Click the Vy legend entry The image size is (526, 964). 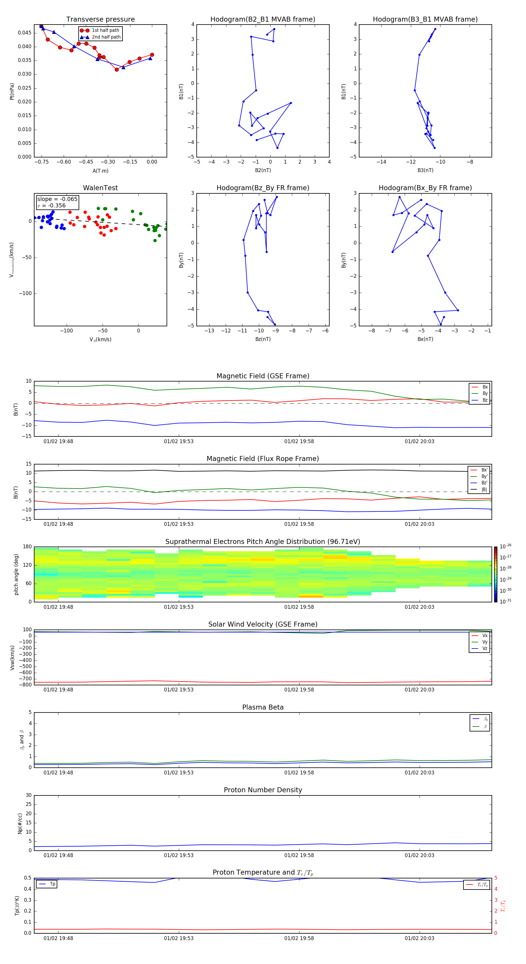[x=480, y=642]
